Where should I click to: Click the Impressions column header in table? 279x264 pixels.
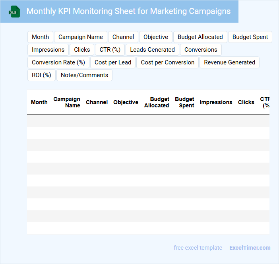(x=216, y=102)
